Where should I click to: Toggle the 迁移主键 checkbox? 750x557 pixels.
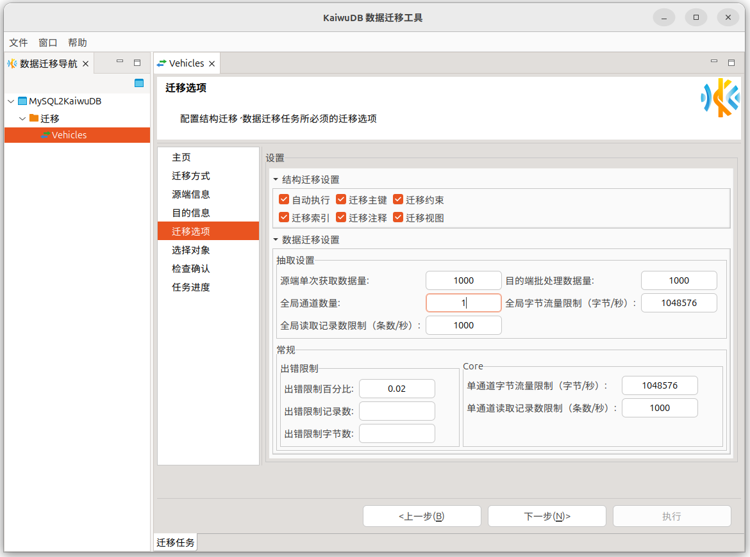point(341,200)
